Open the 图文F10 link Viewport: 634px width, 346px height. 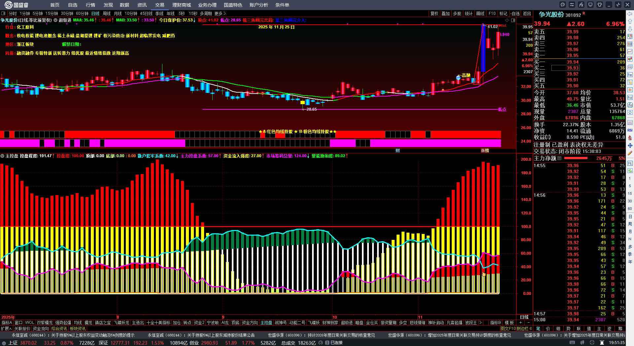(x=508, y=329)
